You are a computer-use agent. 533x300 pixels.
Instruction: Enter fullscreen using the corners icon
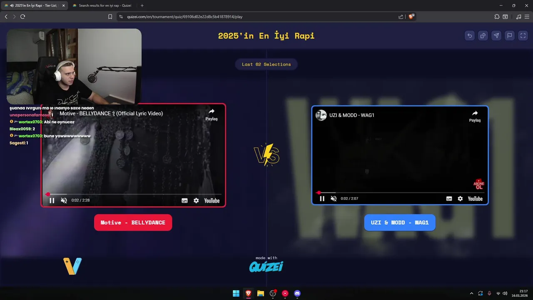click(x=523, y=35)
